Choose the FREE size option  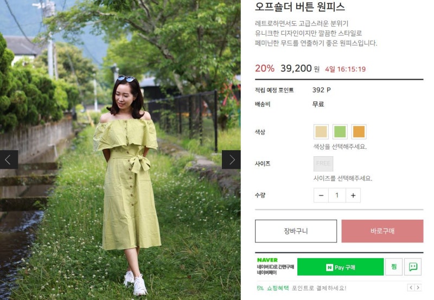pos(323,163)
